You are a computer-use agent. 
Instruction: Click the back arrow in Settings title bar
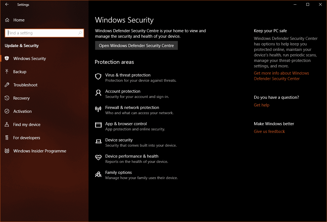coord(7,4)
